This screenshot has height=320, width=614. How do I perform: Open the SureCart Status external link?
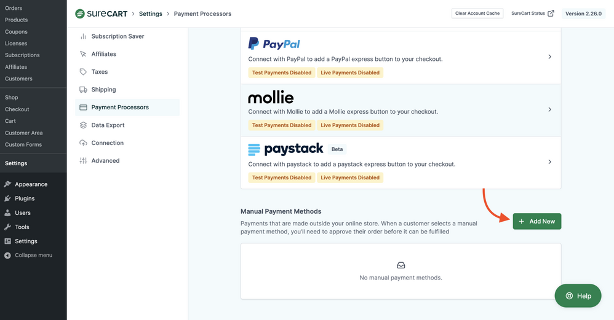pos(533,14)
